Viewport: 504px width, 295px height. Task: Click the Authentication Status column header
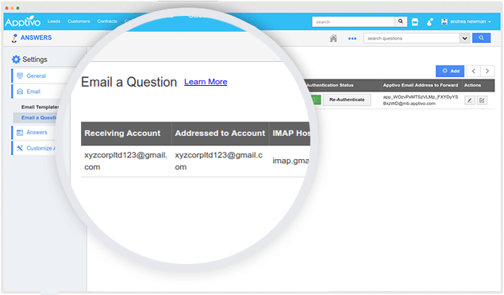click(330, 85)
